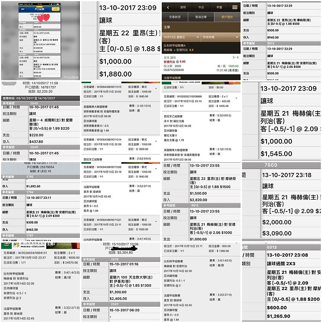322x322 pixels.
Task: Open the 交易狀況 tab
Action: click(x=175, y=17)
